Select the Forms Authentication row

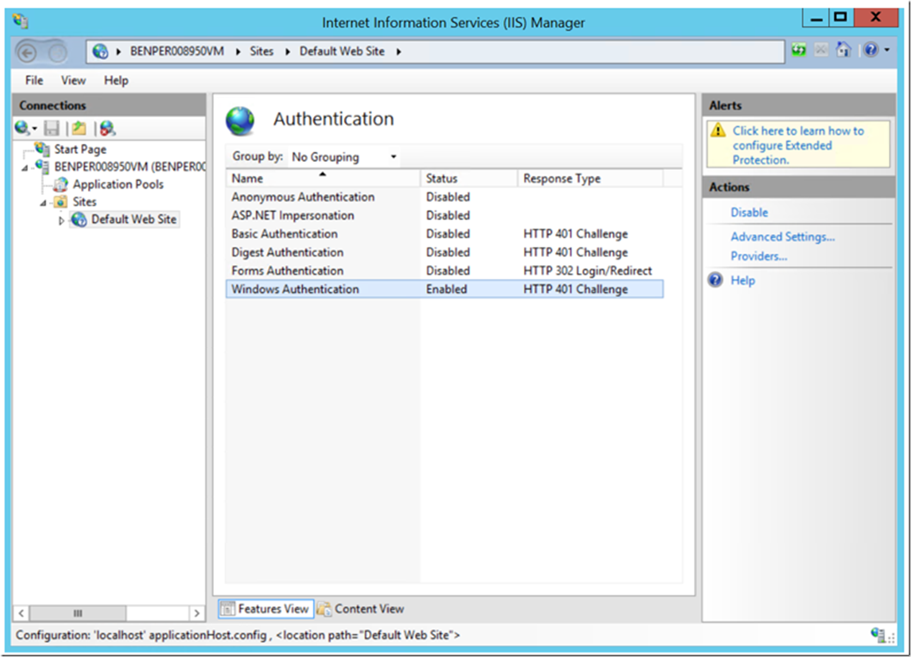pyautogui.click(x=444, y=270)
